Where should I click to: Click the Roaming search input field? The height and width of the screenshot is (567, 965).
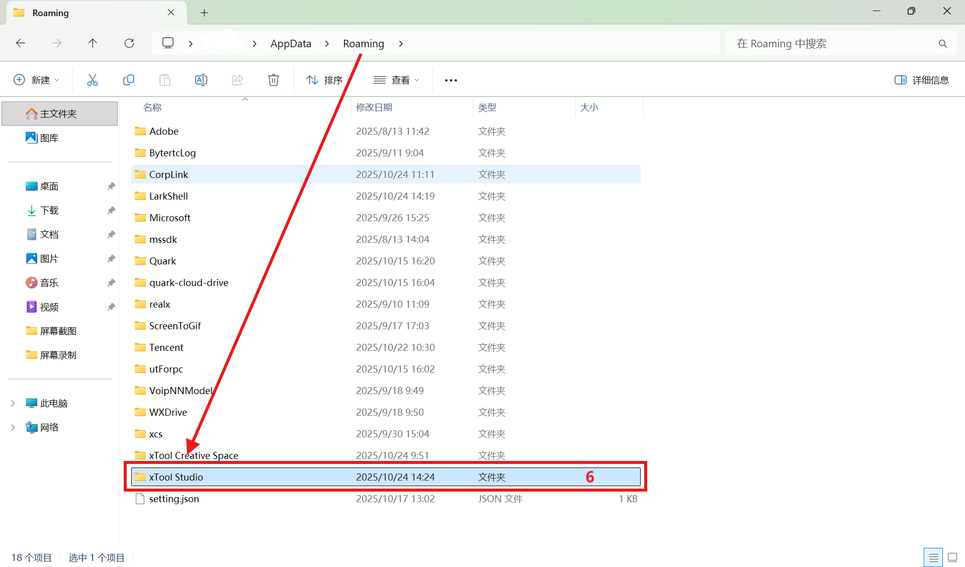[x=830, y=44]
